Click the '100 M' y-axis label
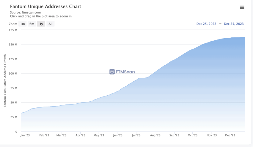Viewport: 253px width, 147px height. point(13,74)
